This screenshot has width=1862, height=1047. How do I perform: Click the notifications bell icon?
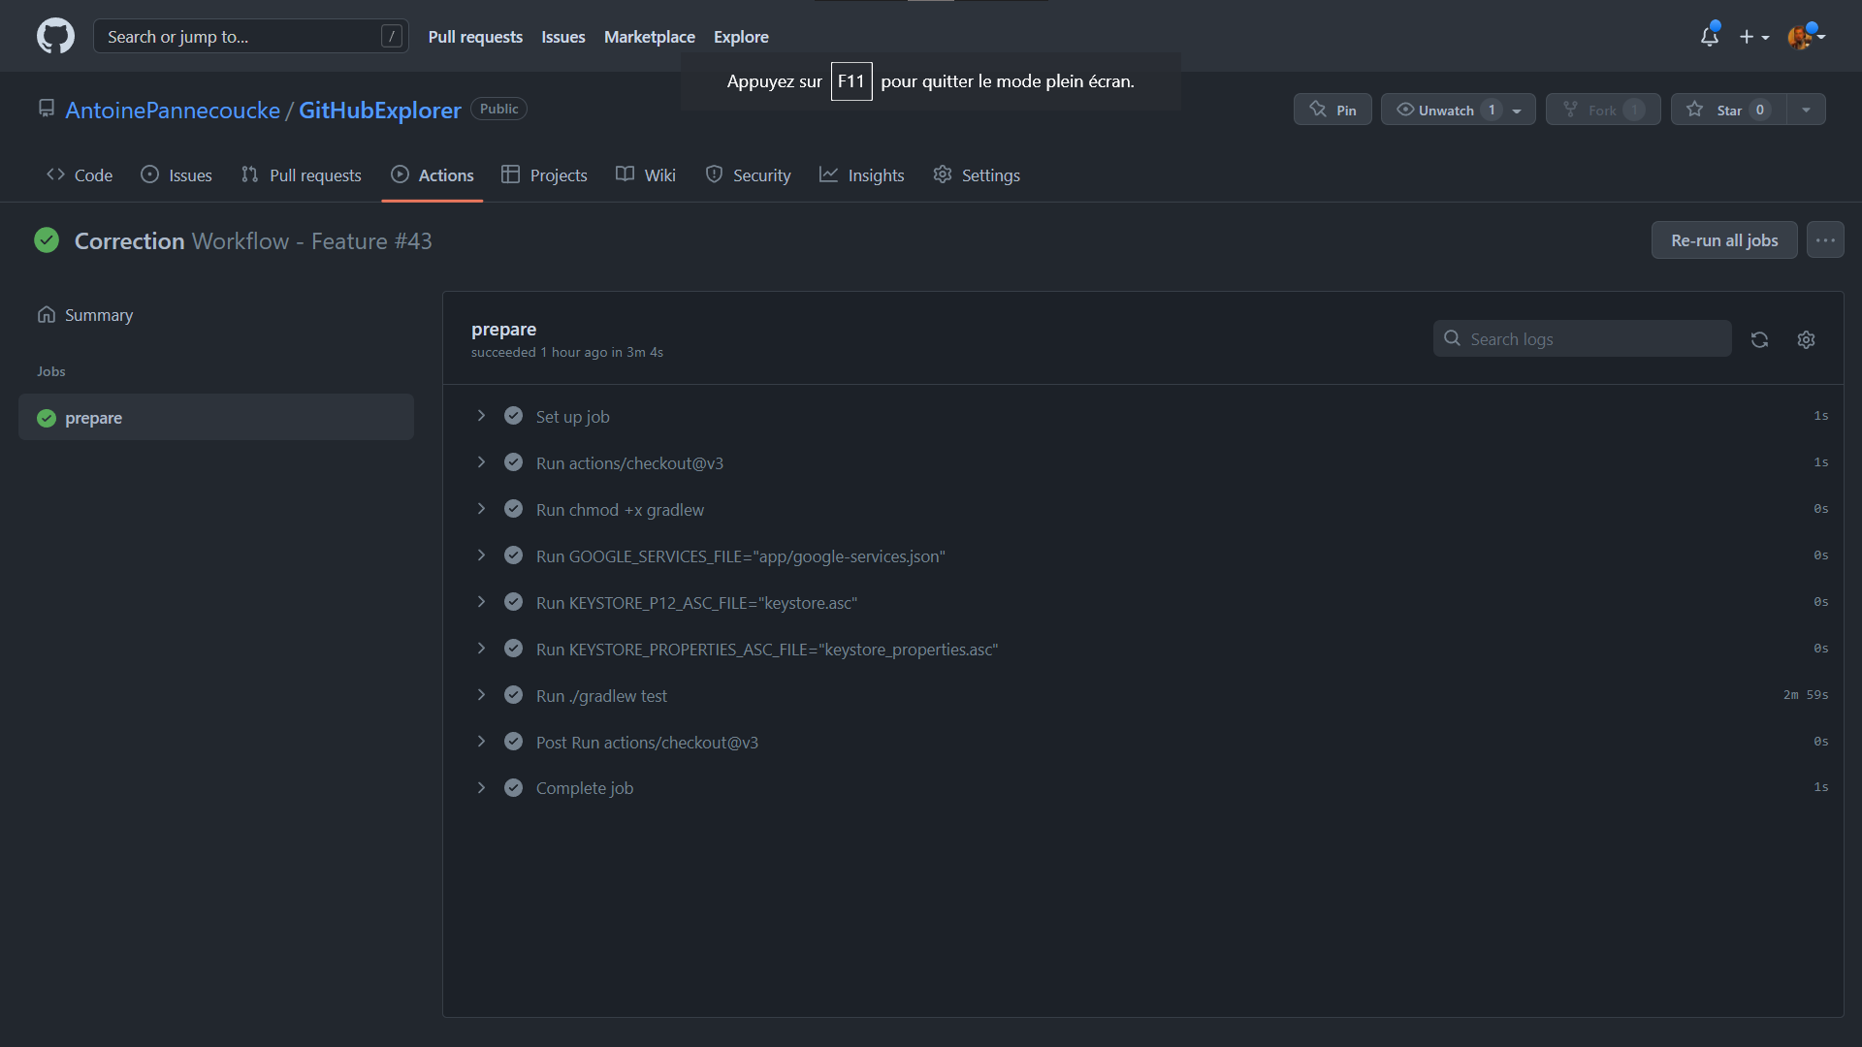coord(1709,36)
